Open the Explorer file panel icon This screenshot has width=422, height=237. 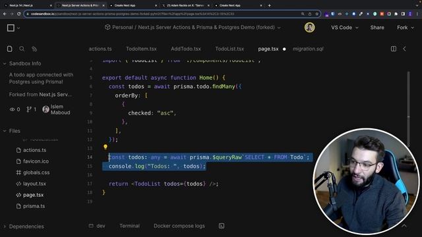tap(10, 49)
